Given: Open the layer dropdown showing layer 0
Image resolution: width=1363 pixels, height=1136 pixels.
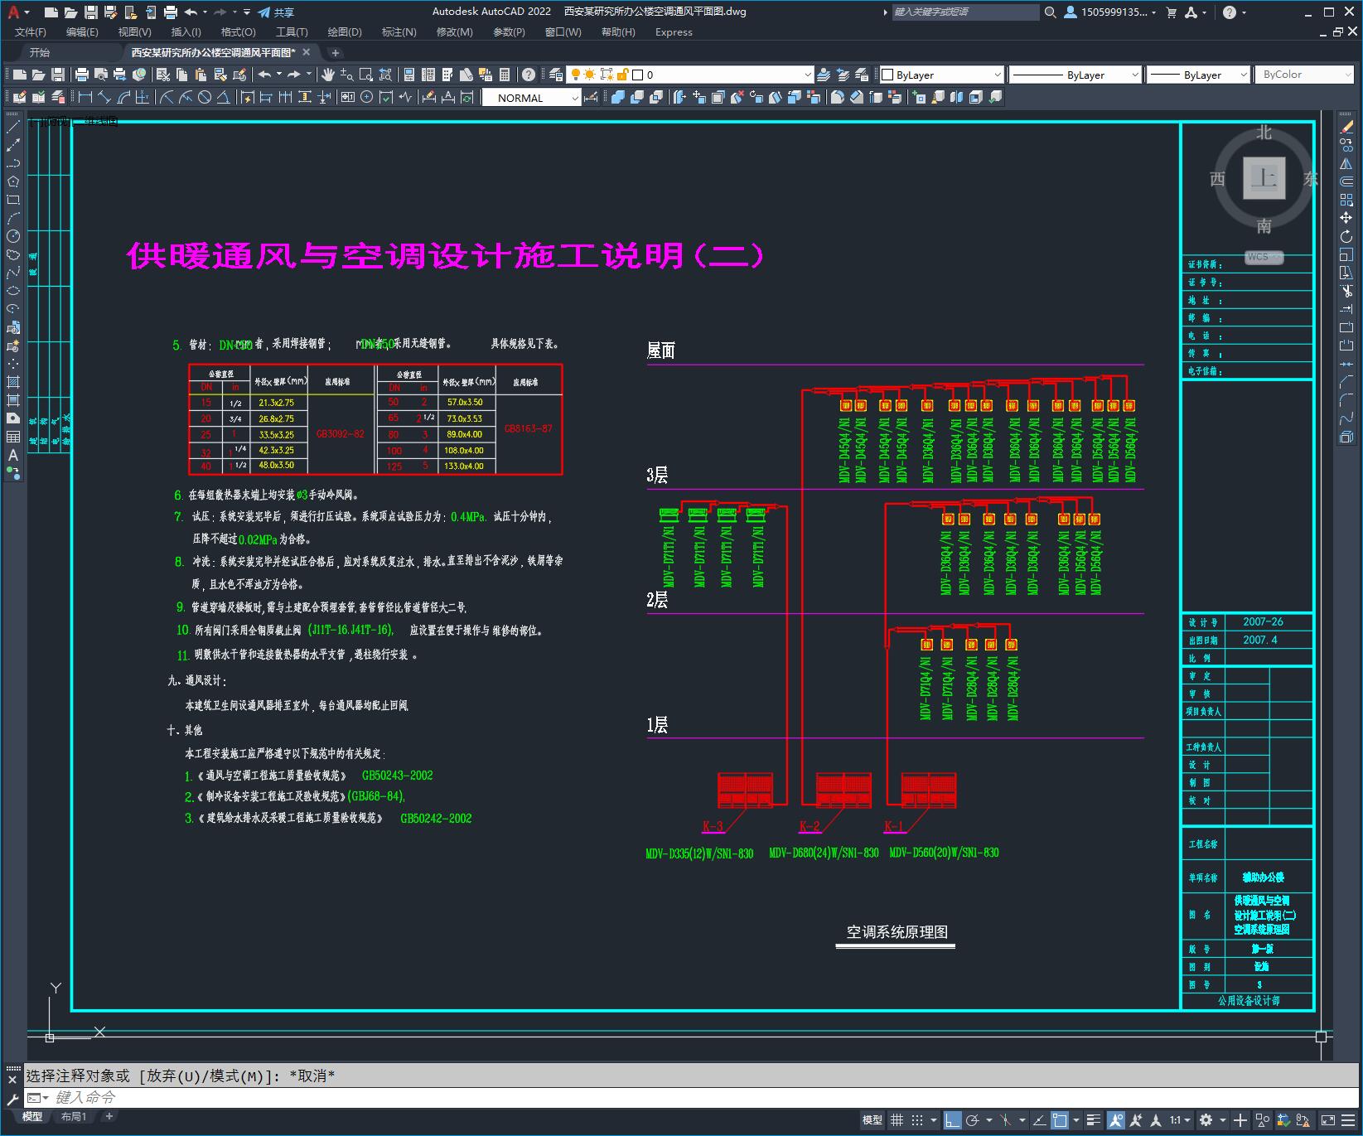Looking at the screenshot, I should click(x=691, y=75).
